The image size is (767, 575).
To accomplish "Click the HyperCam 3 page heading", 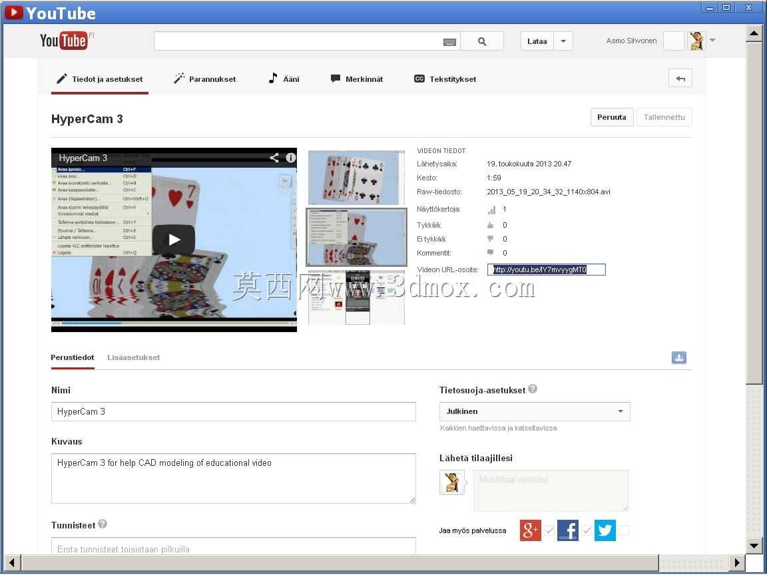I will click(x=87, y=119).
